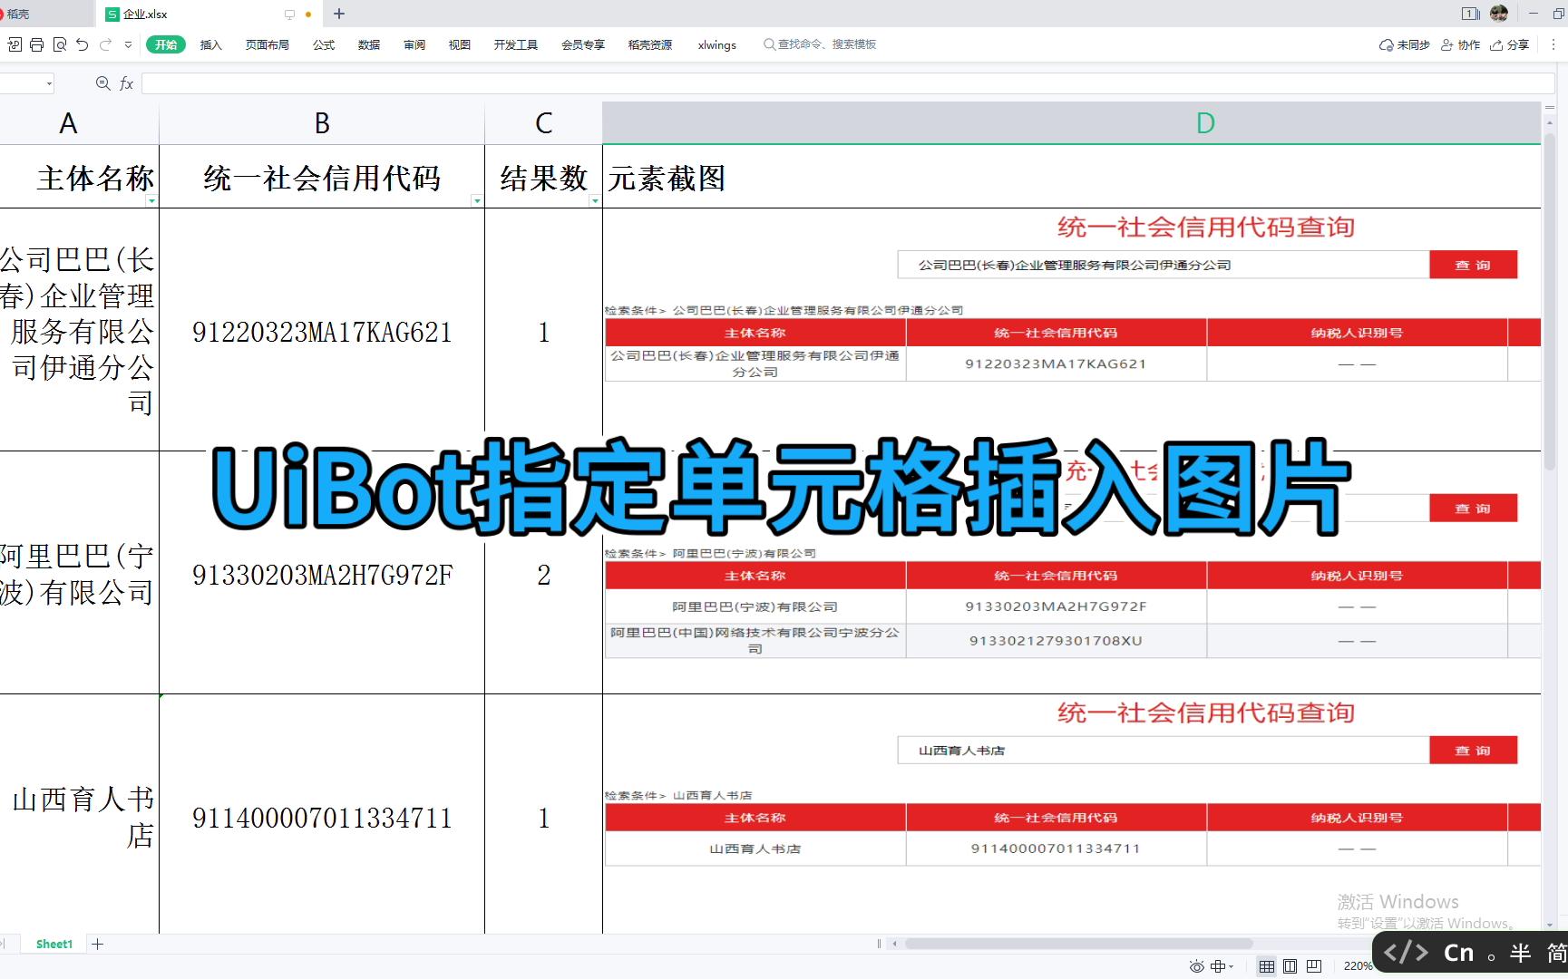Image resolution: width=1568 pixels, height=979 pixels.
Task: Open filter dropdown for 主体名称 column
Action: coord(151,201)
